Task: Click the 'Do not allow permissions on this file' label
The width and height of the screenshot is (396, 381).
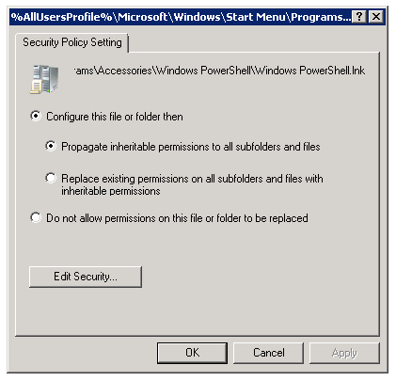Action: pyautogui.click(x=177, y=218)
